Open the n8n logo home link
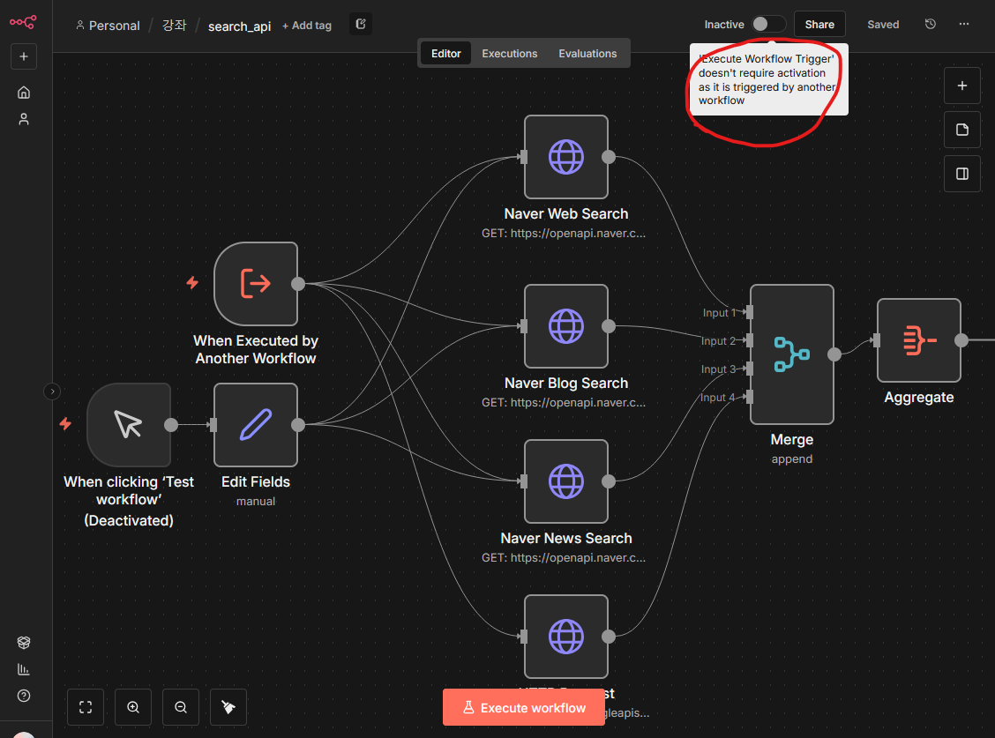 [x=23, y=22]
